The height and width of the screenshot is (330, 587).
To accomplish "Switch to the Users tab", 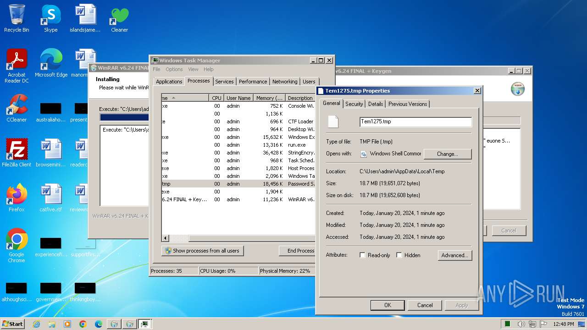I will [x=309, y=82].
